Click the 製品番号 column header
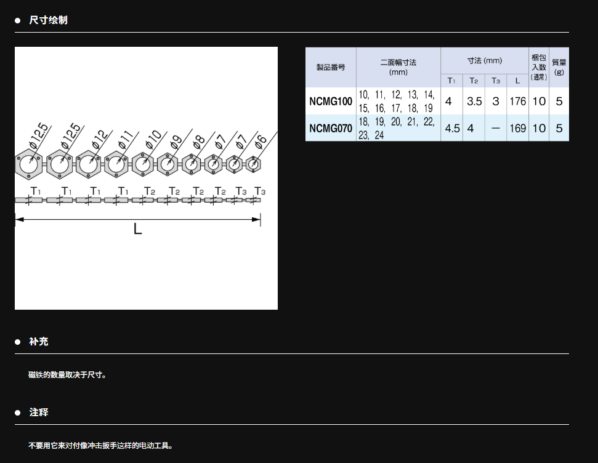The width and height of the screenshot is (598, 463). (331, 67)
